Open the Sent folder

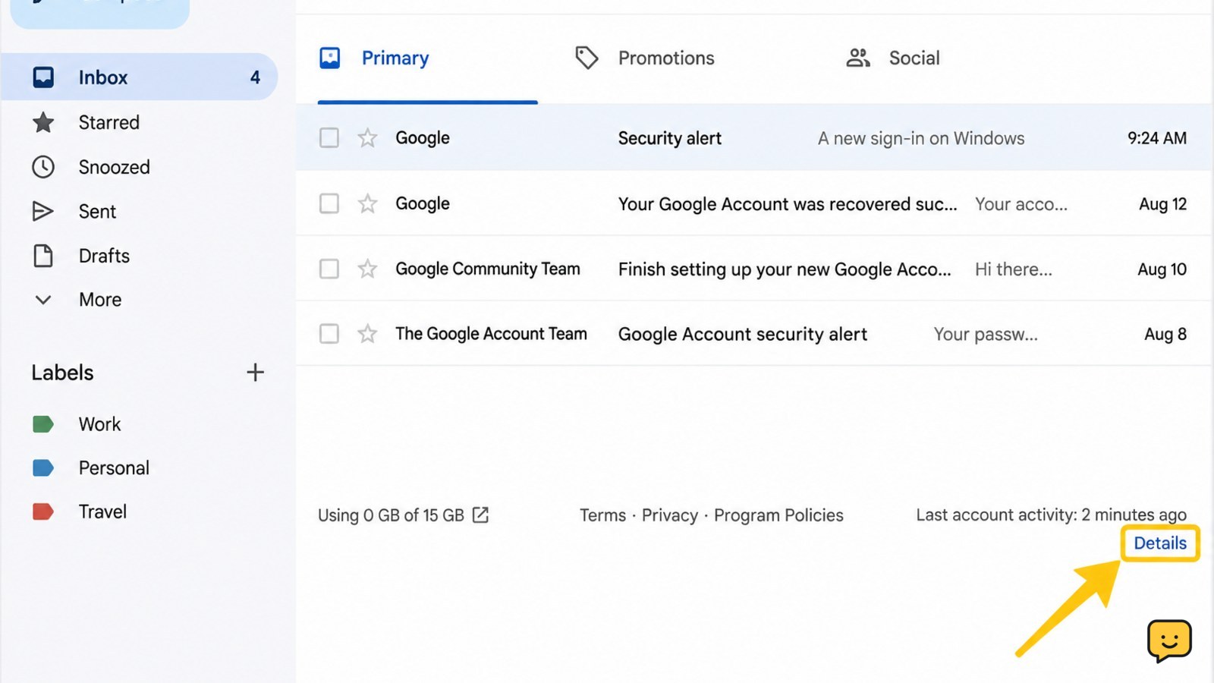97,212
